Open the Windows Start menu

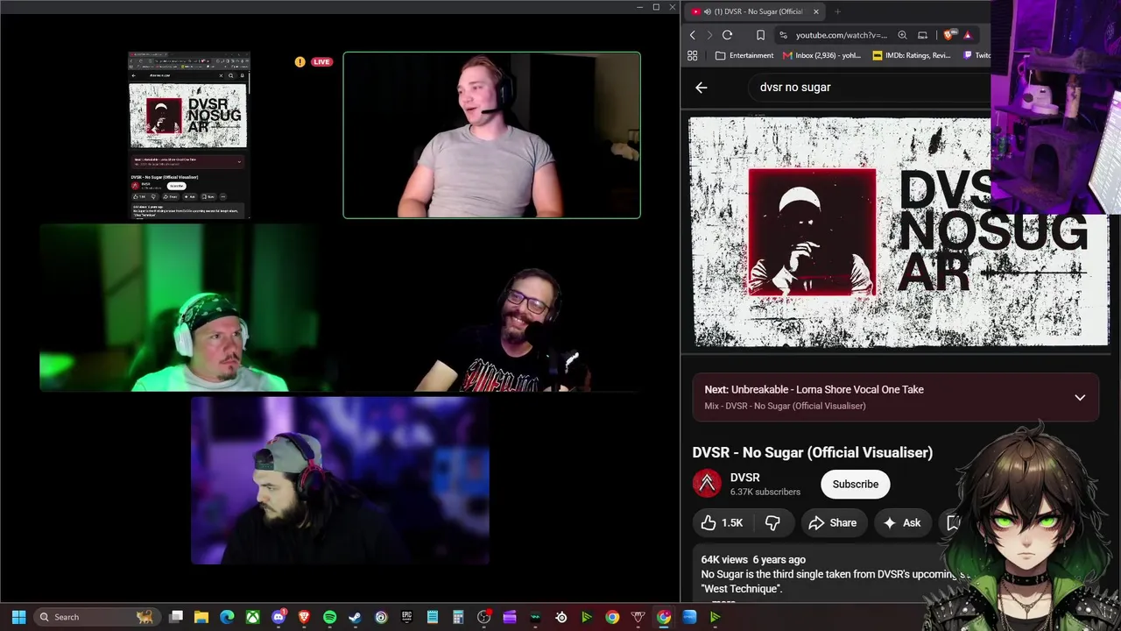(x=18, y=617)
